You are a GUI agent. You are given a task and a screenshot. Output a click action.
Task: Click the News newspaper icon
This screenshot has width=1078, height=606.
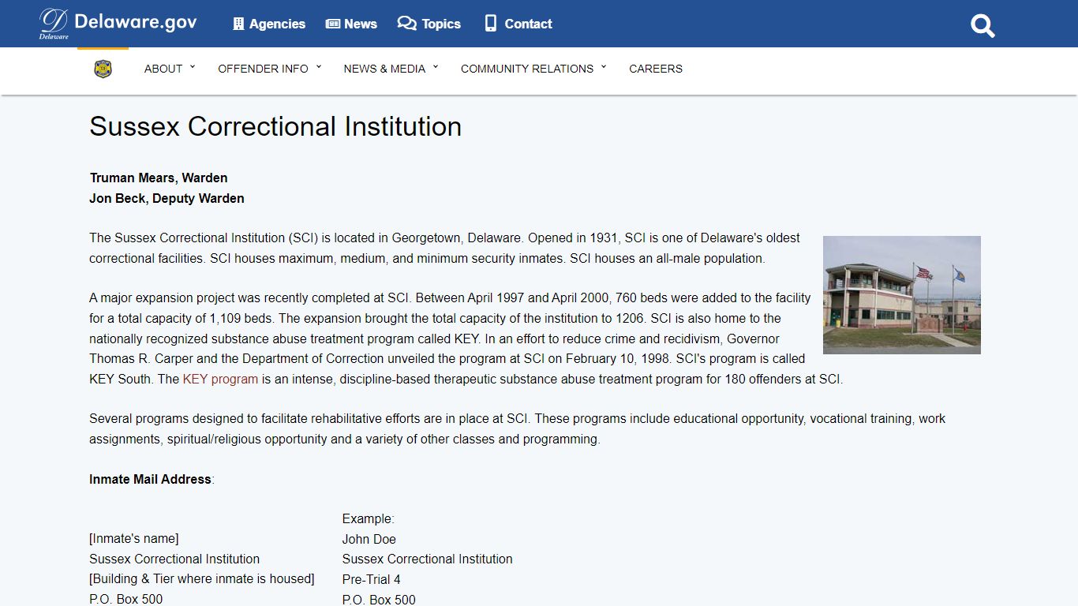point(333,24)
